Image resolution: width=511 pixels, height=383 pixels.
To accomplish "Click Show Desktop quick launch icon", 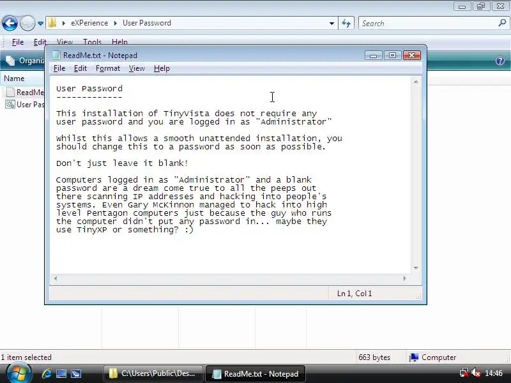I will (x=61, y=373).
